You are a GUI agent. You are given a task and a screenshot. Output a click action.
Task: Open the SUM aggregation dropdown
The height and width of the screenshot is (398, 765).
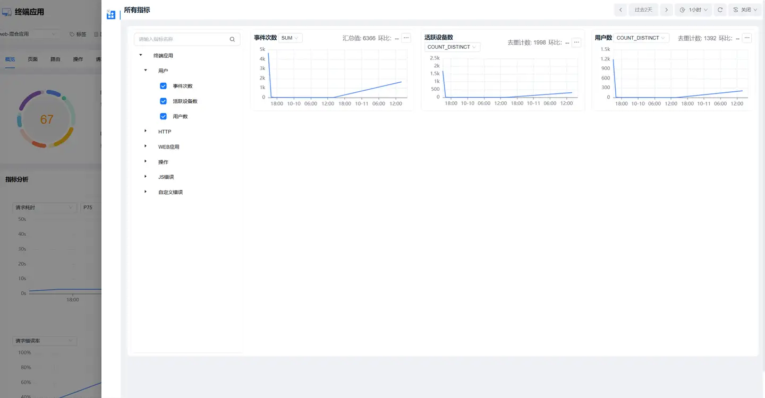pyautogui.click(x=290, y=38)
